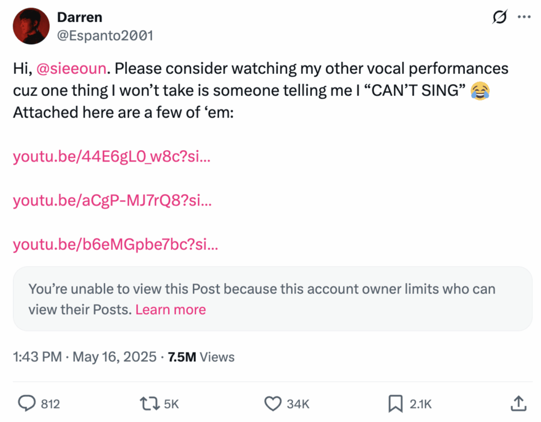Image resolution: width=541 pixels, height=422 pixels.
Task: Click the @Espanto2001 handle
Action: (106, 35)
